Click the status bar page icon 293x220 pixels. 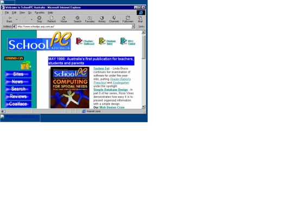coord(3,111)
